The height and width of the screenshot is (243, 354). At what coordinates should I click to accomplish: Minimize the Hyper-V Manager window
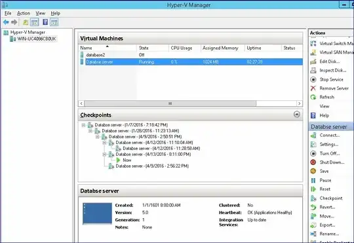tap(344, 5)
